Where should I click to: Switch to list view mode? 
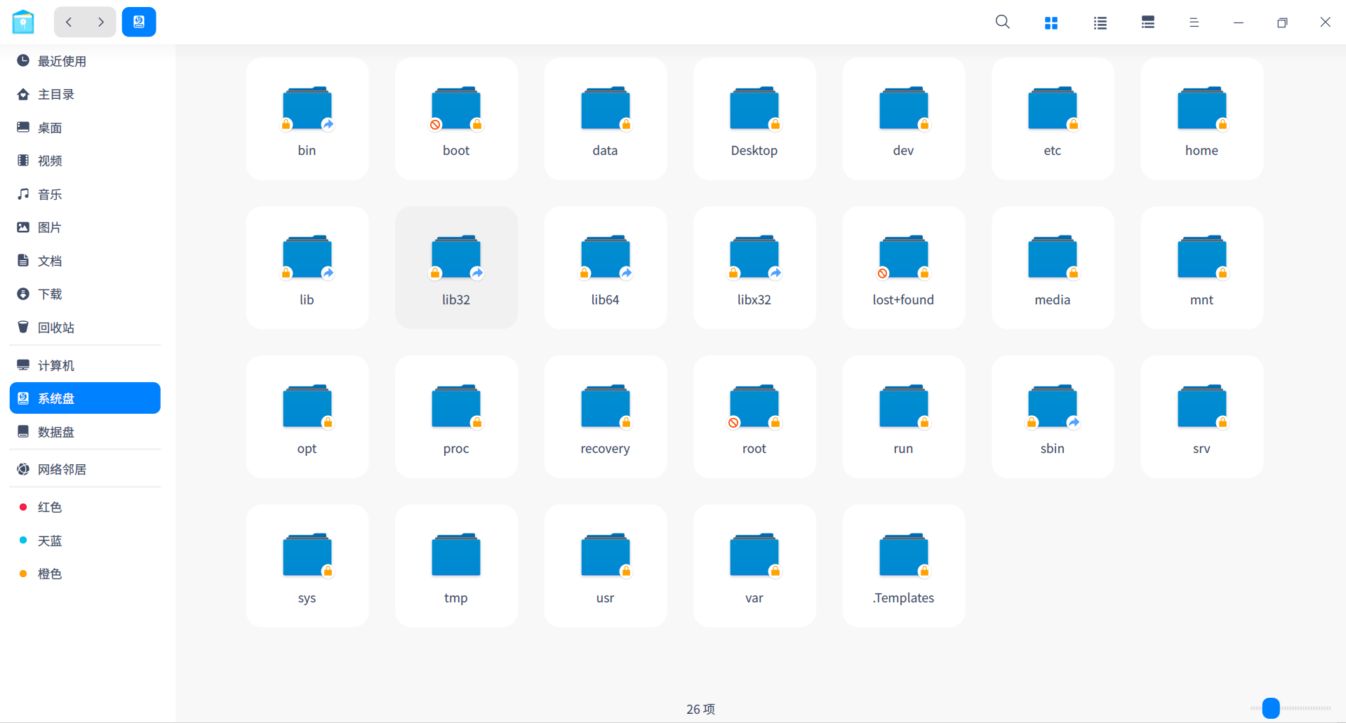coord(1100,22)
